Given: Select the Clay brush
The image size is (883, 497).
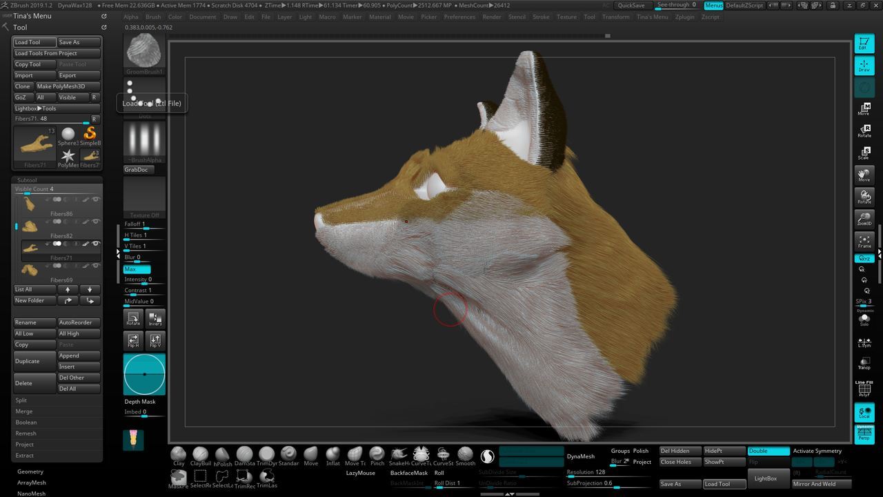Looking at the screenshot, I should tap(179, 456).
